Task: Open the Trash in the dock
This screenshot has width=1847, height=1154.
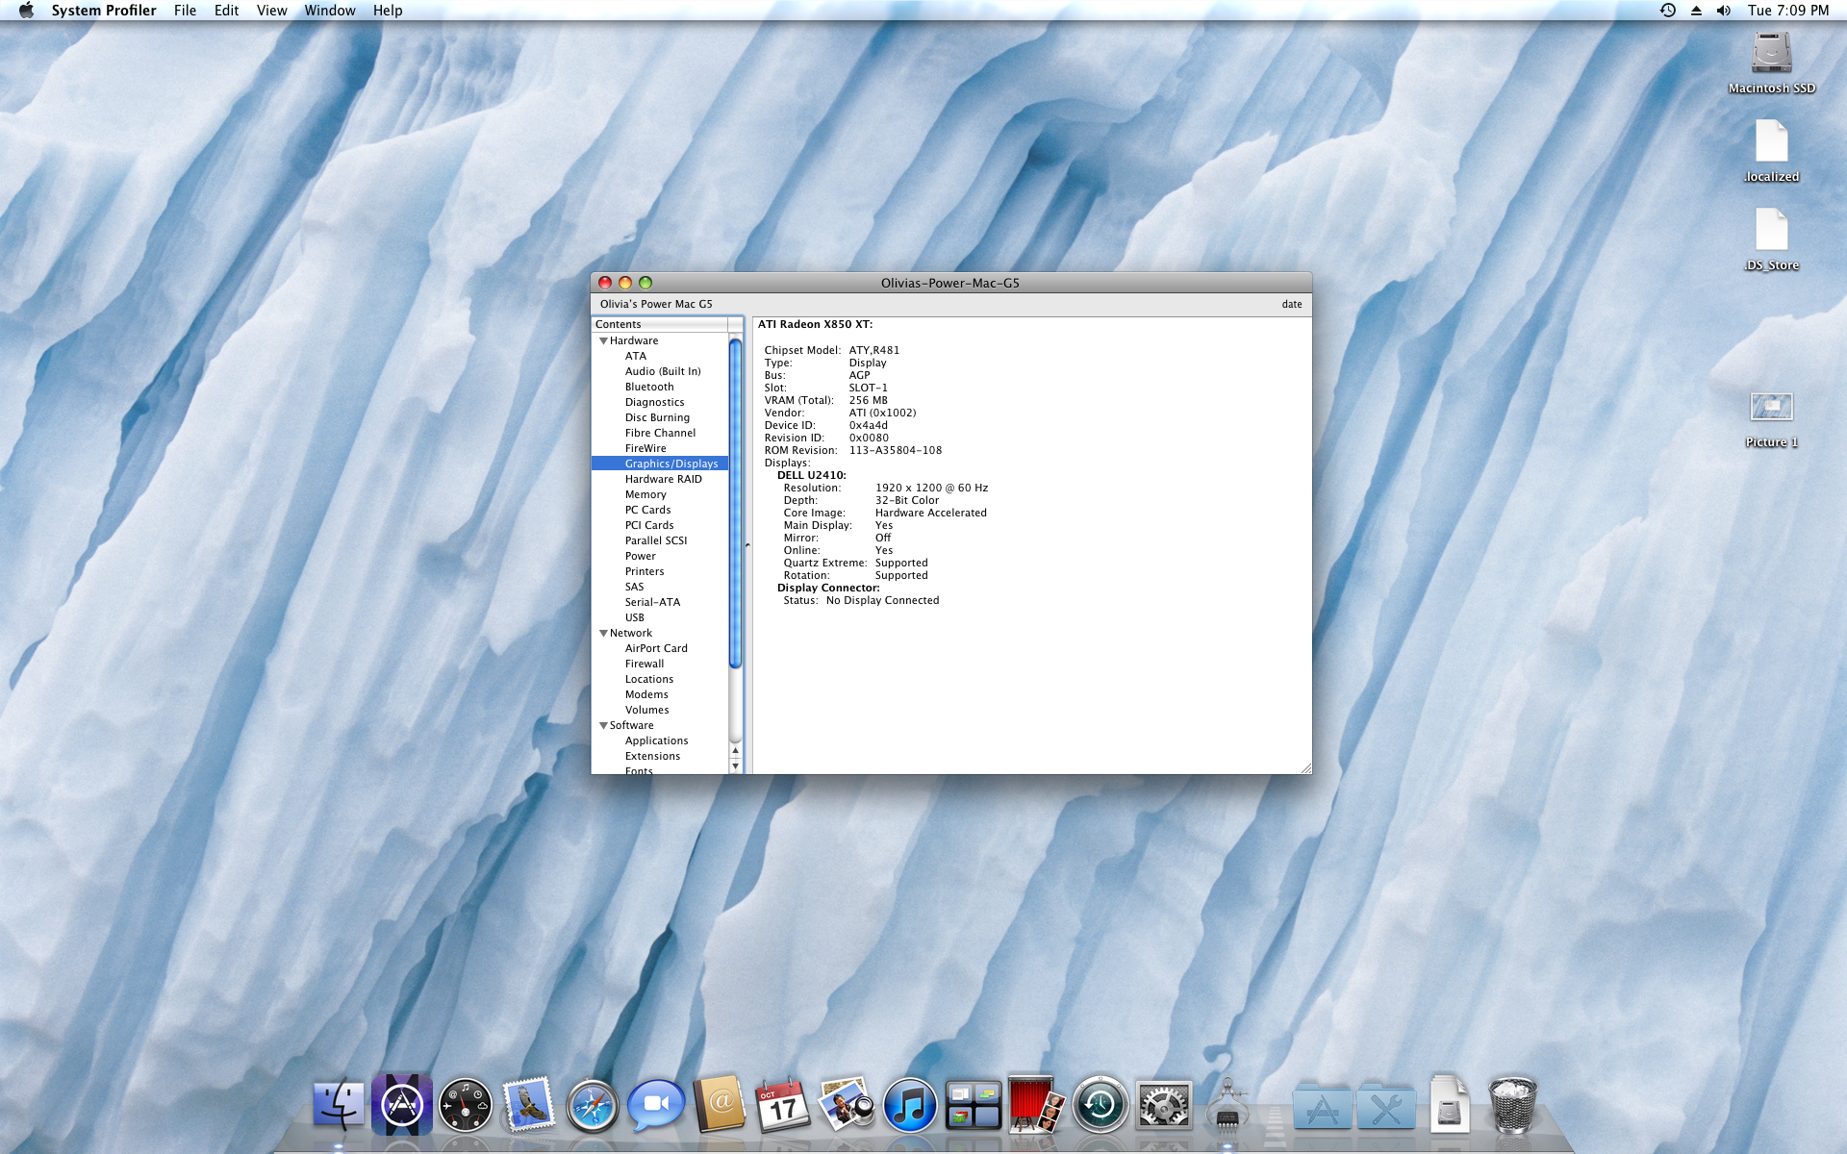Action: click(x=1511, y=1106)
